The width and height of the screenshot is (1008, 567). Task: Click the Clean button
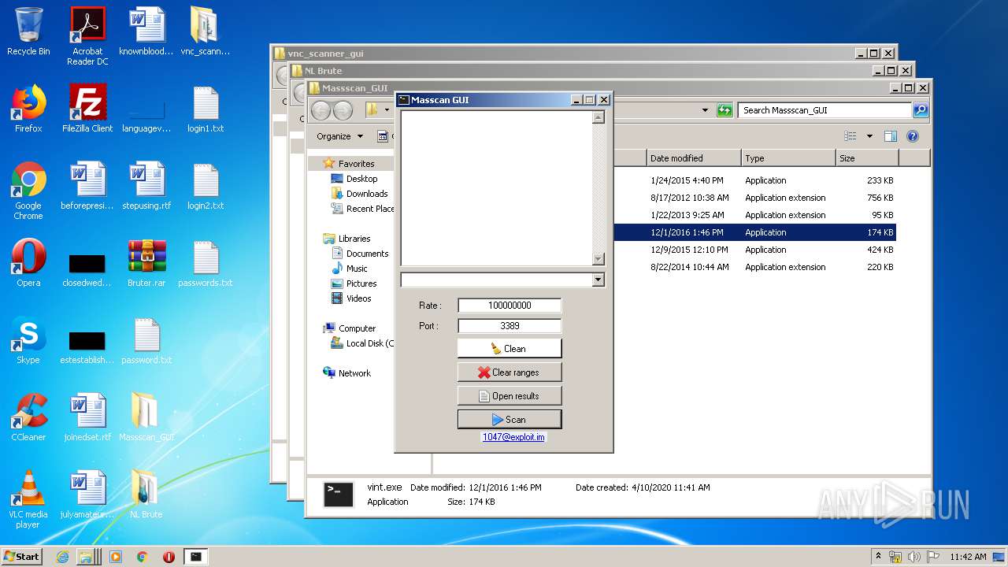[510, 348]
